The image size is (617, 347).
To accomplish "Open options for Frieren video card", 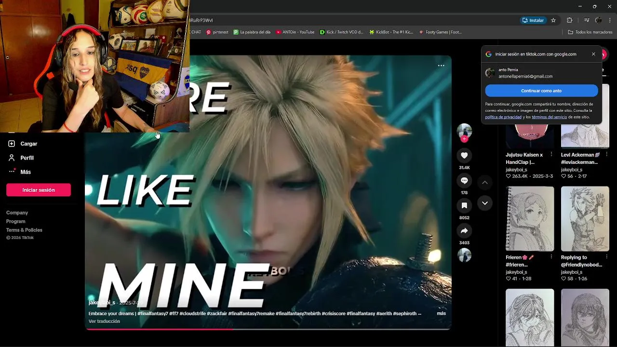I will click(x=551, y=257).
